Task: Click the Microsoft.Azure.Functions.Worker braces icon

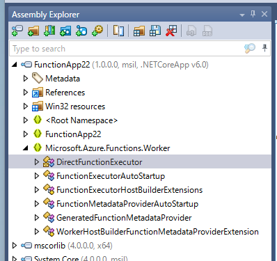Action: (x=38, y=148)
